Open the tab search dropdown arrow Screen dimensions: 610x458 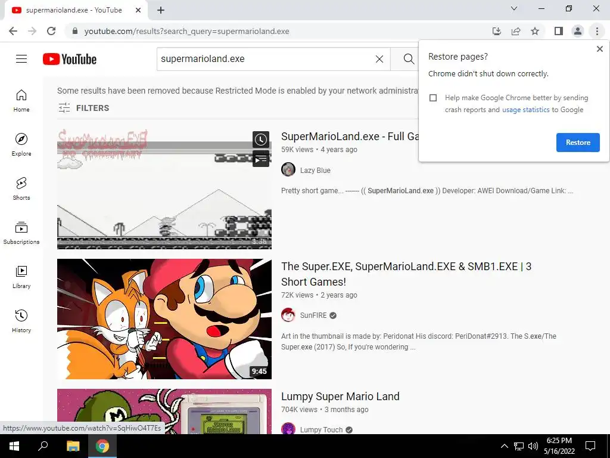[x=514, y=8]
